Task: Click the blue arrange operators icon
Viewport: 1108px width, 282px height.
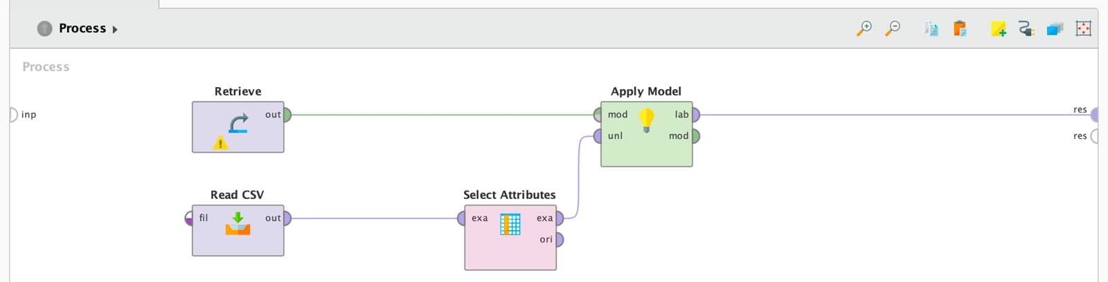Action: coord(1055,28)
